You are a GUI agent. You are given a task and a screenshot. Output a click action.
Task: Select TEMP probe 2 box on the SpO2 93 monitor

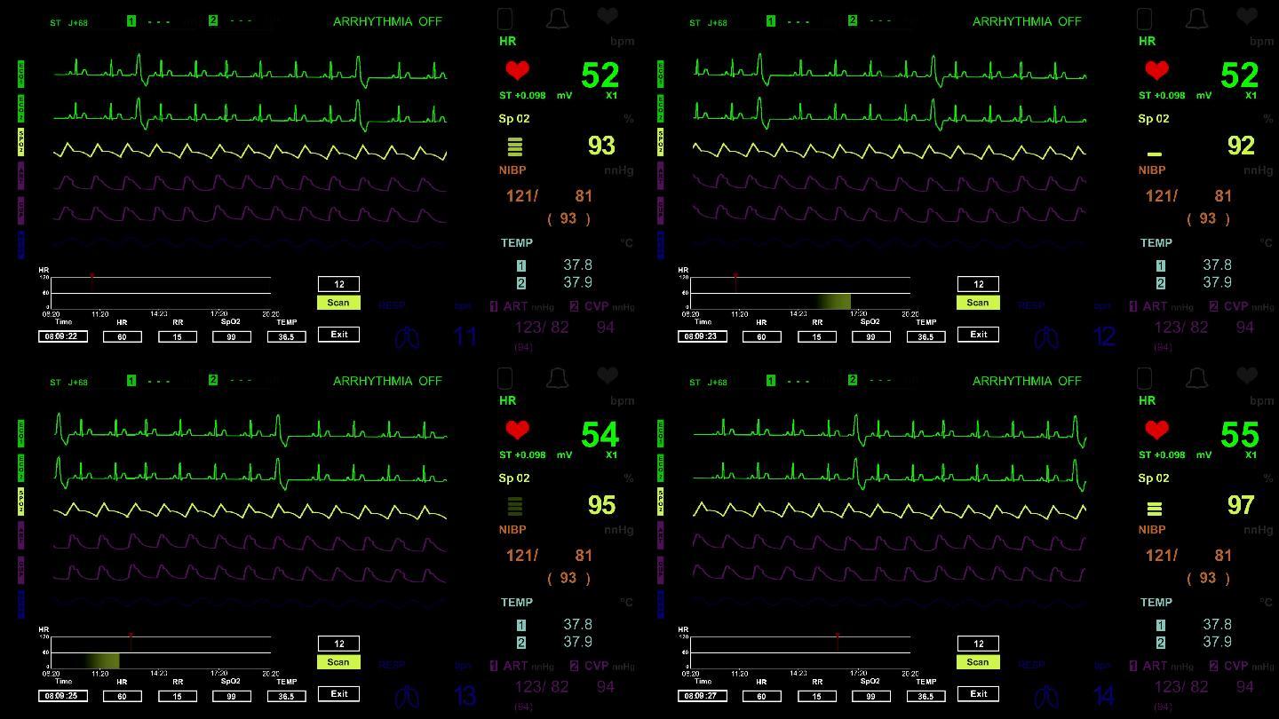click(x=521, y=283)
